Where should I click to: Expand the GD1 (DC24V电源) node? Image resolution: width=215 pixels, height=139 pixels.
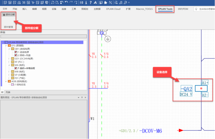9,59
